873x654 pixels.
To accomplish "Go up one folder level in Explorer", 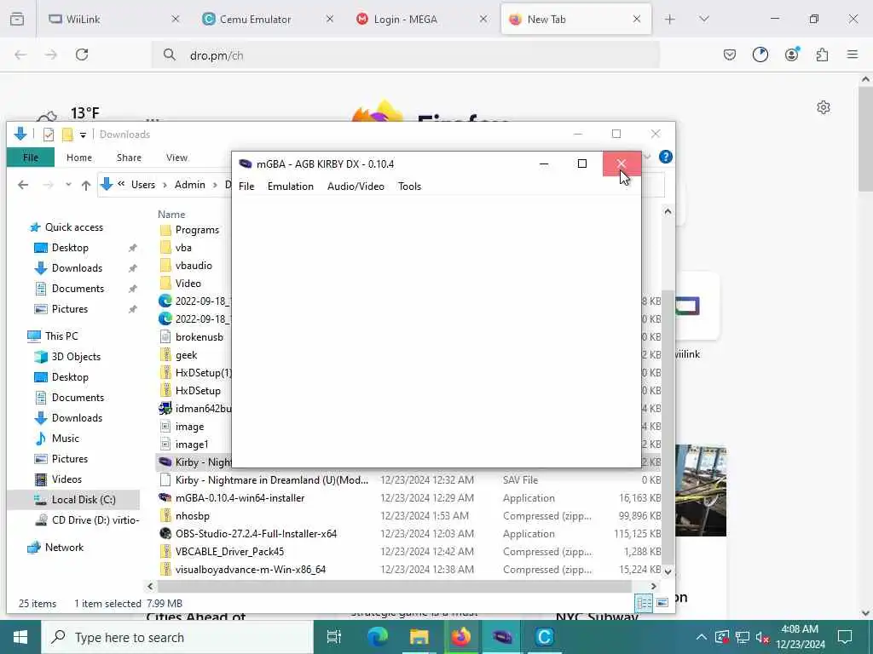I will click(x=86, y=185).
